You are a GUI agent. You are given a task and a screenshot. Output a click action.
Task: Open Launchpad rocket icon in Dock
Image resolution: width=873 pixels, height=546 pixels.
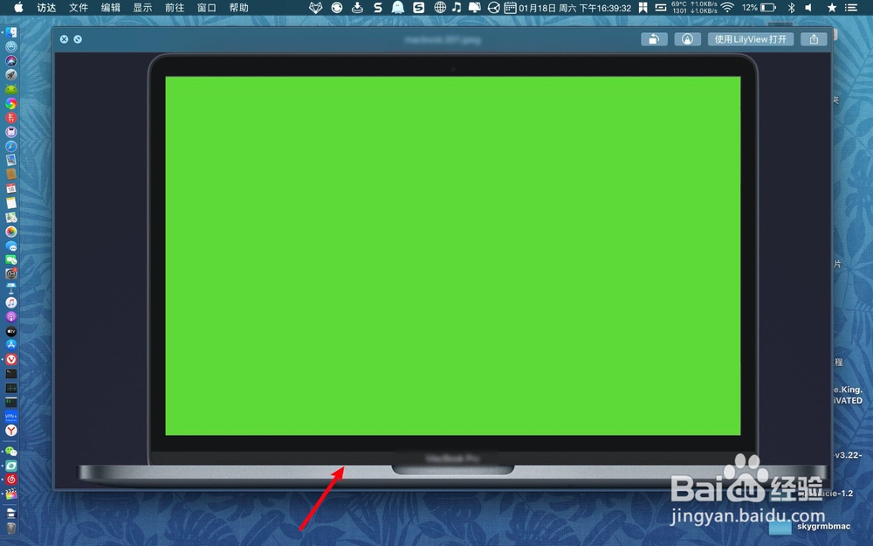tap(11, 74)
